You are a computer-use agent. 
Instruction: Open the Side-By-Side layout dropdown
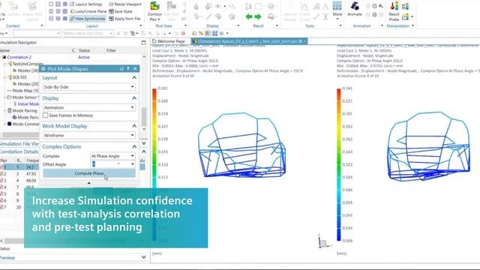[89, 87]
